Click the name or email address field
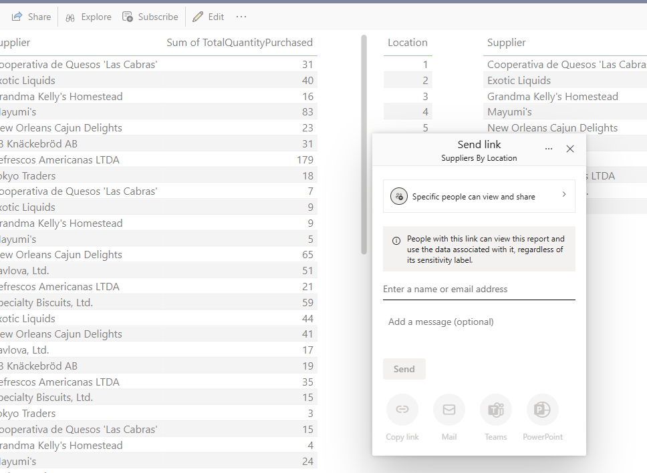Viewport: 647px width, 473px height. click(x=479, y=289)
